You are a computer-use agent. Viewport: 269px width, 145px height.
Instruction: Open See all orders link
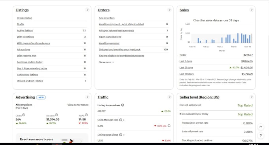coord(107,18)
